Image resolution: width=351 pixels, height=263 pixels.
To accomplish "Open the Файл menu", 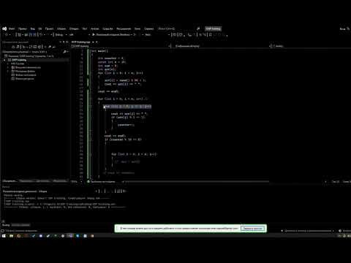I will (12, 28).
